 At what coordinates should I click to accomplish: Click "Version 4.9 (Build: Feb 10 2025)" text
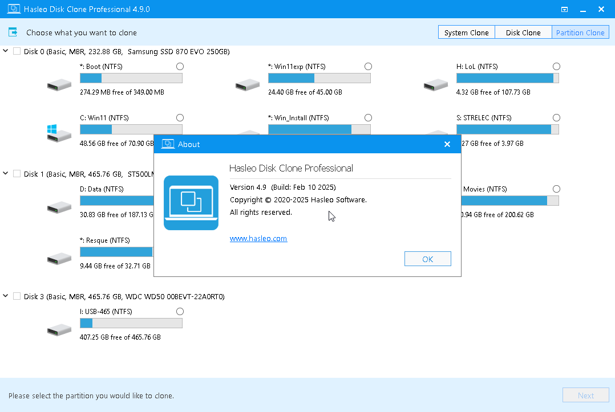(283, 187)
